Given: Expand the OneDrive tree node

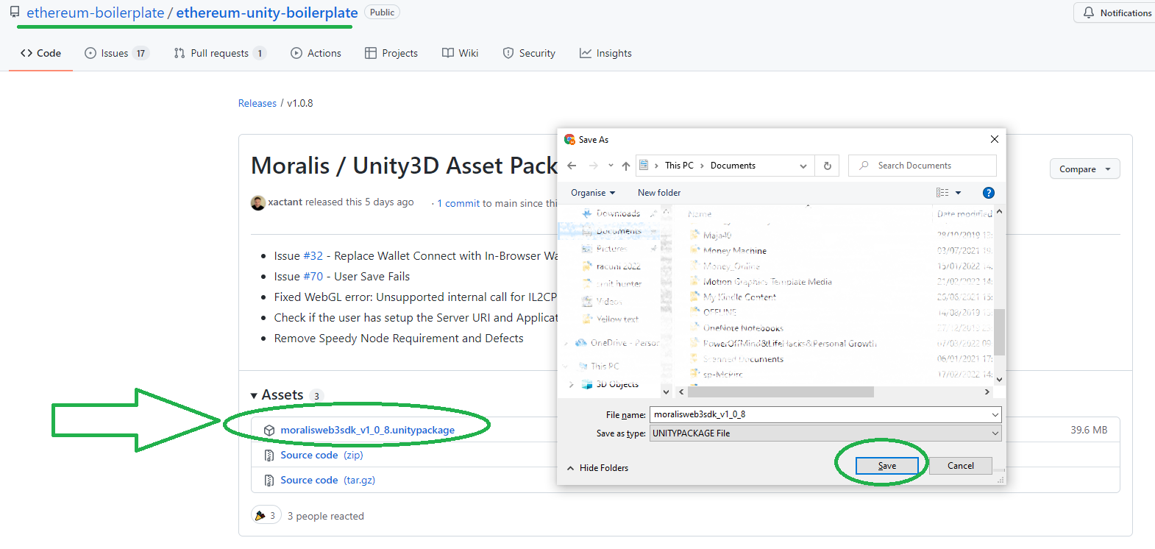Looking at the screenshot, I should (566, 343).
